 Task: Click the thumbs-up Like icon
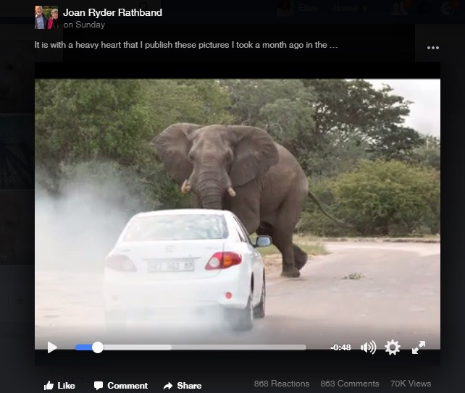(49, 385)
